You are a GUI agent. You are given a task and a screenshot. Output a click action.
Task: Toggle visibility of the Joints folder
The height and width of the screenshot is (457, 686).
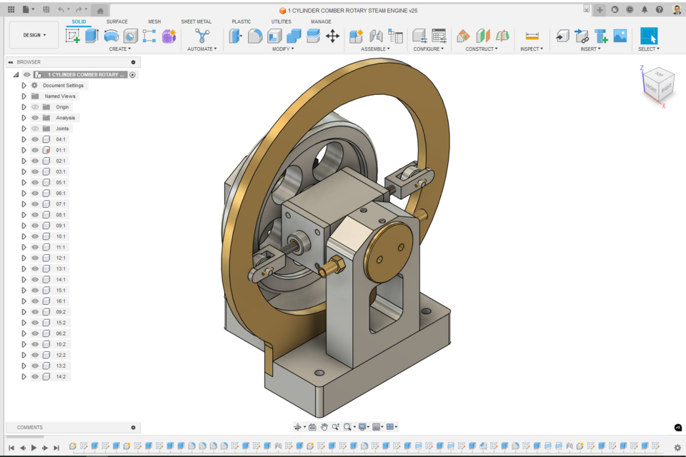click(x=34, y=129)
